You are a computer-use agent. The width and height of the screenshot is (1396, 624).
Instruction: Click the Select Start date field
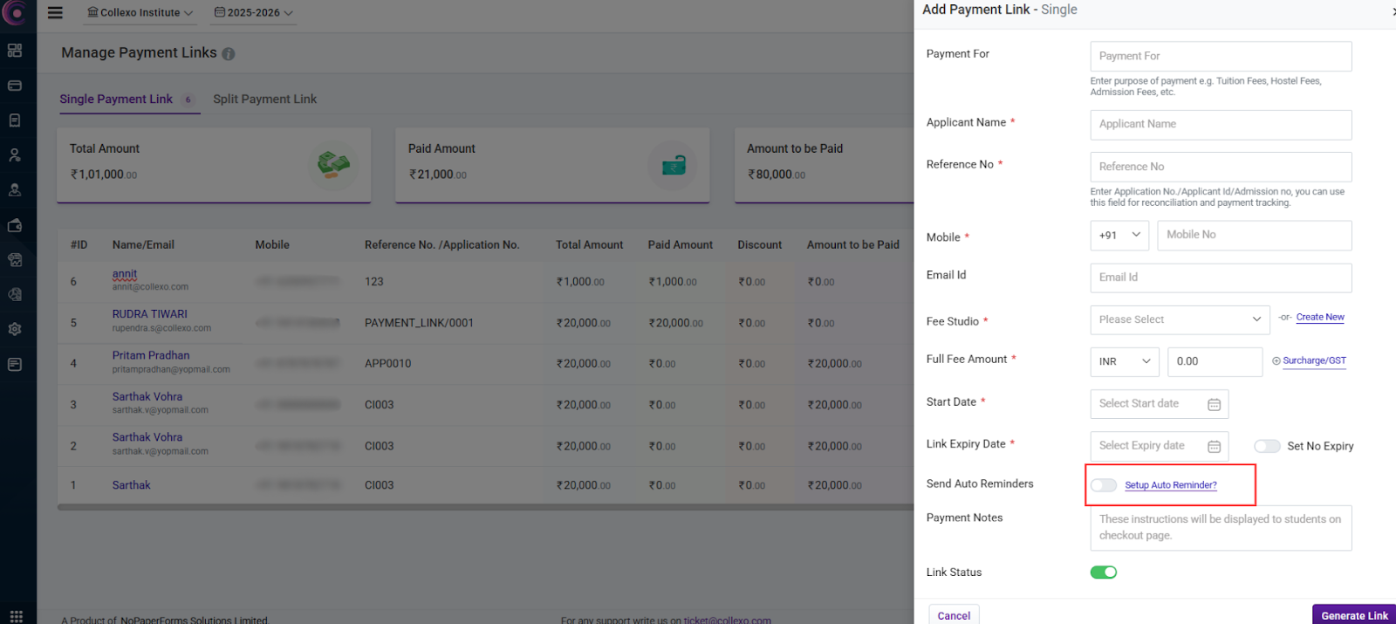pyautogui.click(x=1159, y=404)
